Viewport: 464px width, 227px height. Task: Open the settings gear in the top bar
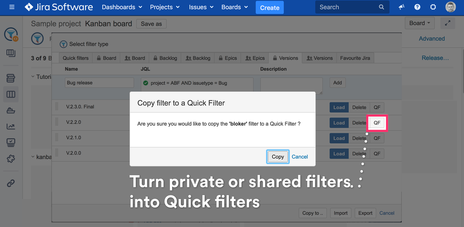tap(433, 7)
